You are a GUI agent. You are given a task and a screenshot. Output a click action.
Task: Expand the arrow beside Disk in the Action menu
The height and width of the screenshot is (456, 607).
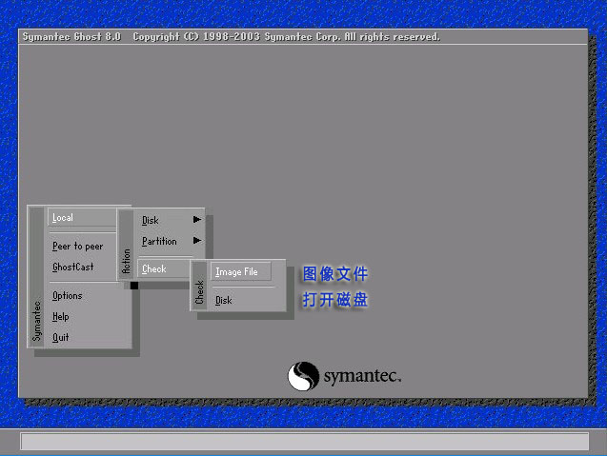197,220
